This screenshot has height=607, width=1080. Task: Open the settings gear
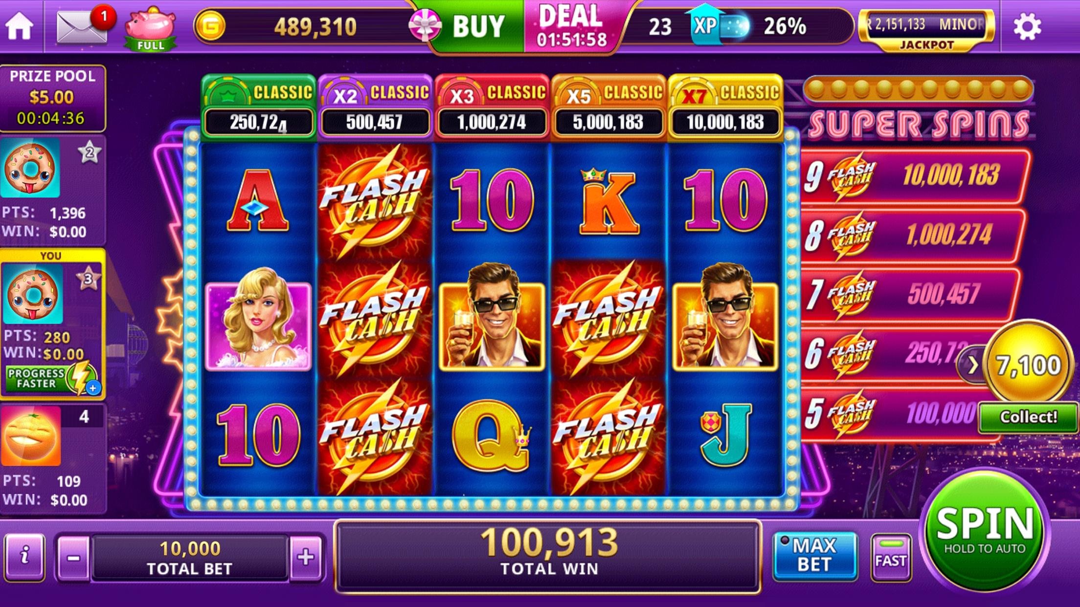[1027, 26]
